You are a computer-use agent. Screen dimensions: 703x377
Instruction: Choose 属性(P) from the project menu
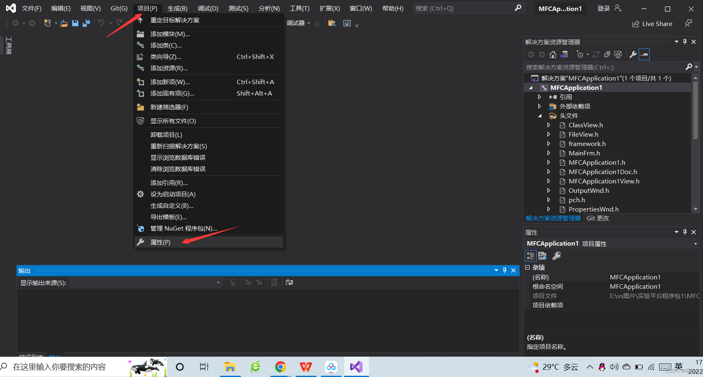pyautogui.click(x=209, y=242)
